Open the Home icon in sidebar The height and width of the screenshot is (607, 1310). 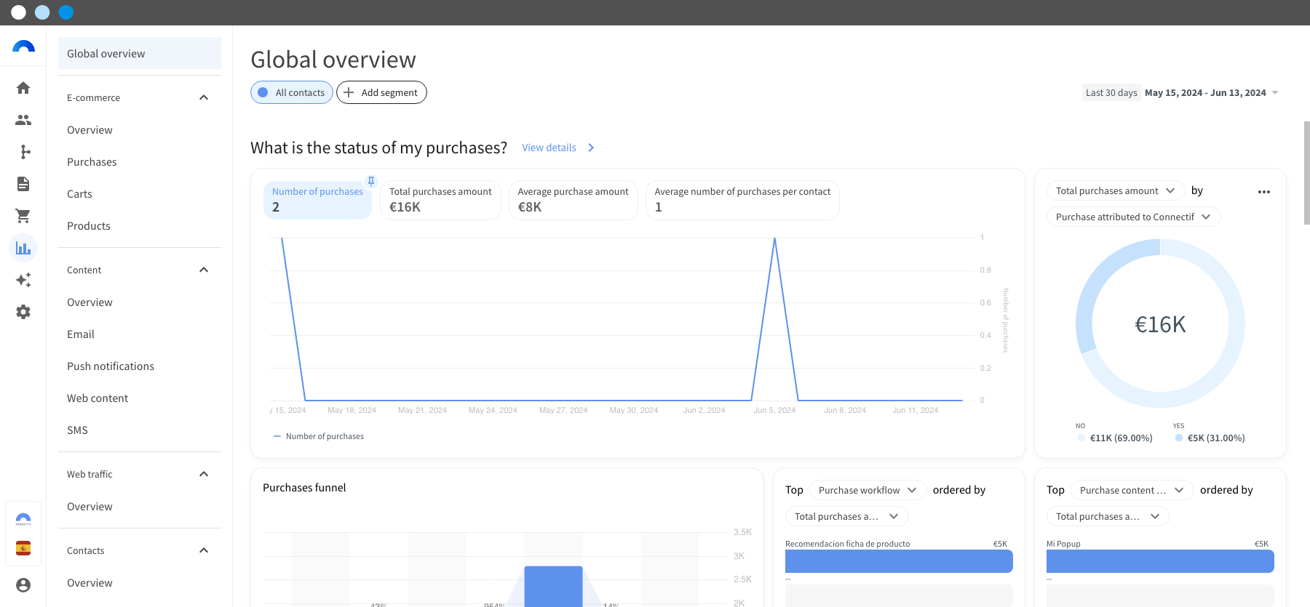click(23, 88)
